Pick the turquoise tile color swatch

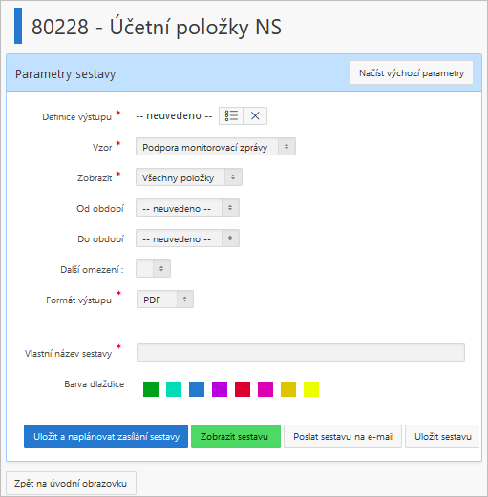point(174,389)
